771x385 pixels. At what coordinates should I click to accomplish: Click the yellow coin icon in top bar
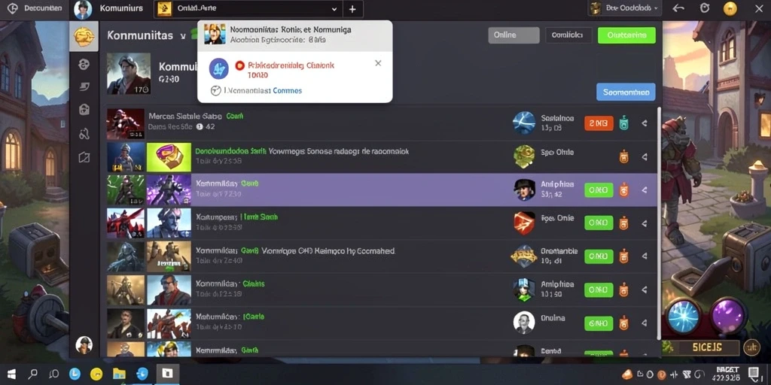tap(730, 8)
